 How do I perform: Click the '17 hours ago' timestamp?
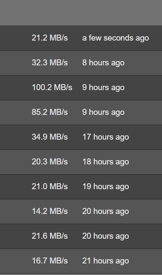pos(106,137)
